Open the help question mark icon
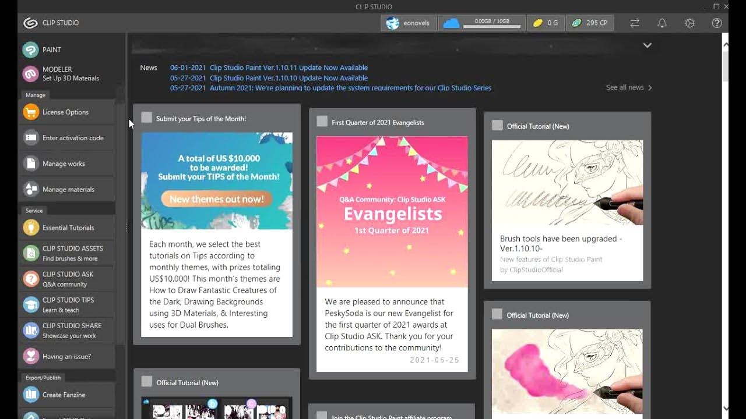Viewport: 746px width, 419px height. [x=717, y=23]
